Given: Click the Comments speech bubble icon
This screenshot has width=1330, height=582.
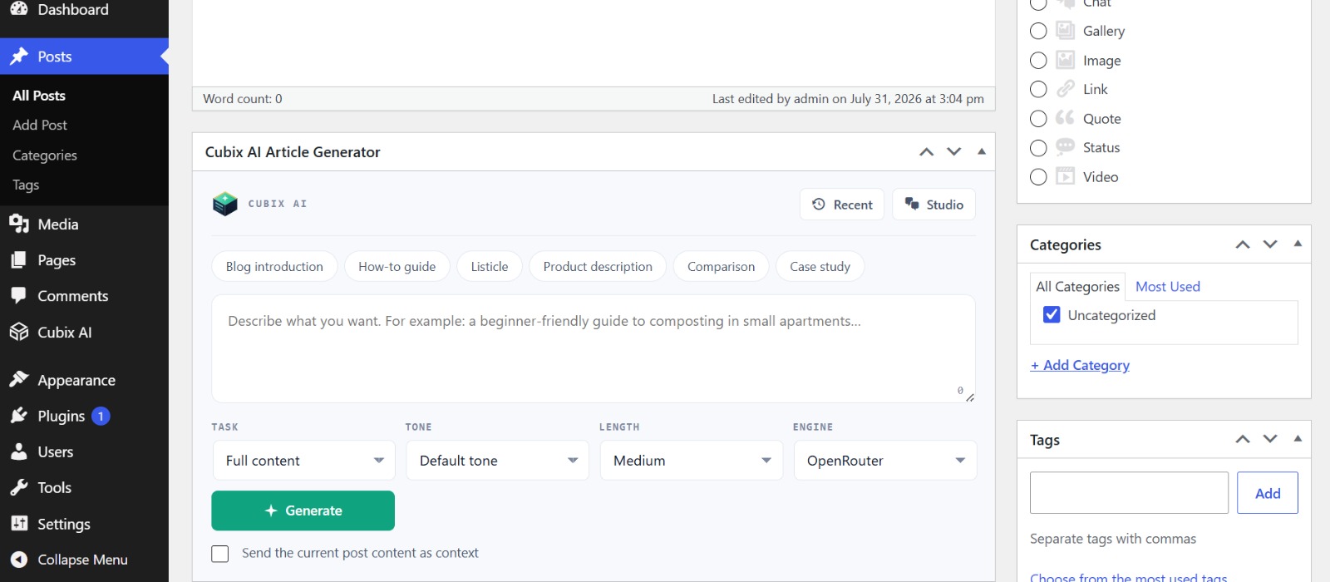Looking at the screenshot, I should point(19,295).
